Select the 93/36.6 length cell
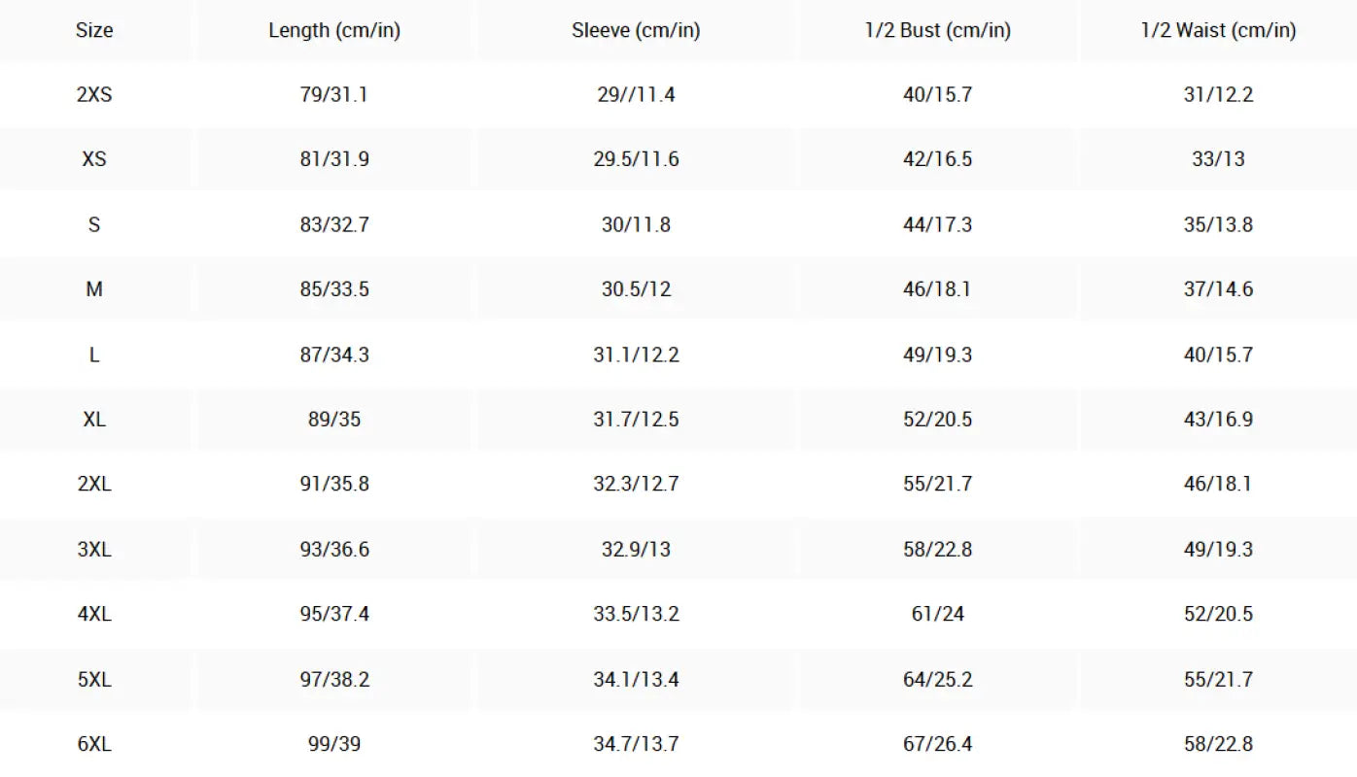This screenshot has height=777, width=1357. [334, 549]
